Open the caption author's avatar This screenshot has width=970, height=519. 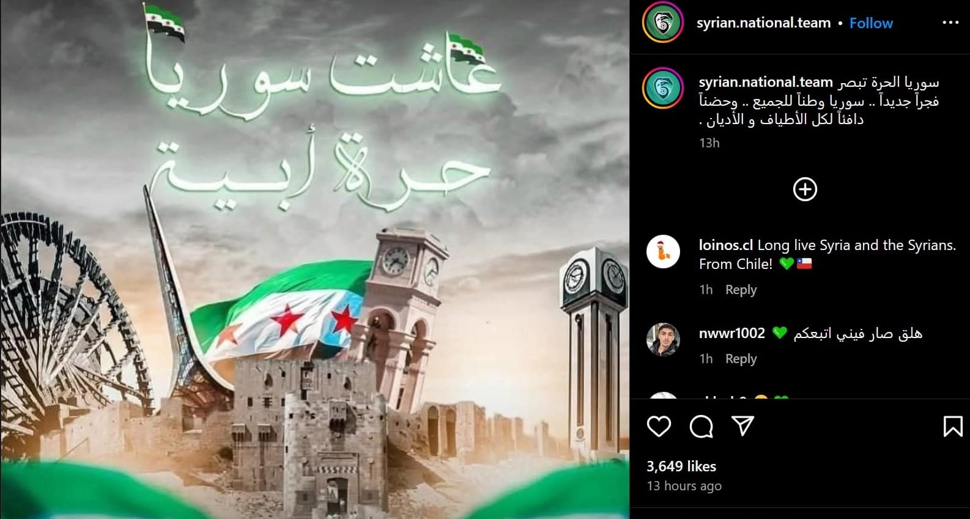[663, 89]
